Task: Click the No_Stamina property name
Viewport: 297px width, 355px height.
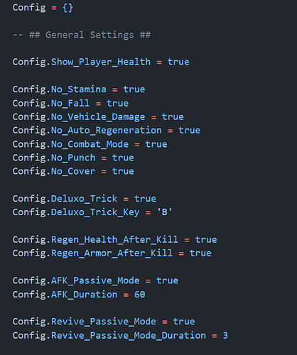Action: coord(79,89)
